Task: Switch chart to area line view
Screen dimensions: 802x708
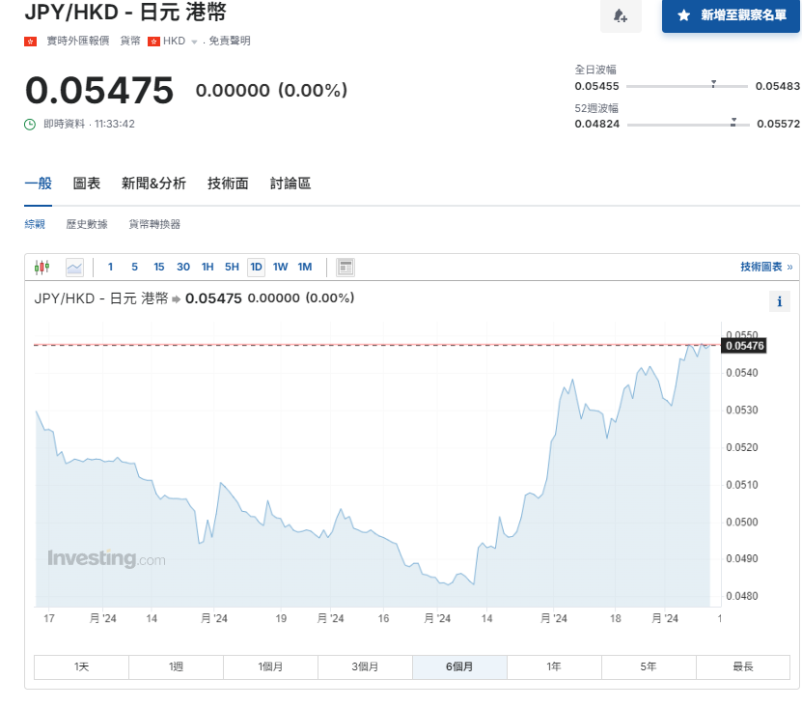Action: (74, 268)
